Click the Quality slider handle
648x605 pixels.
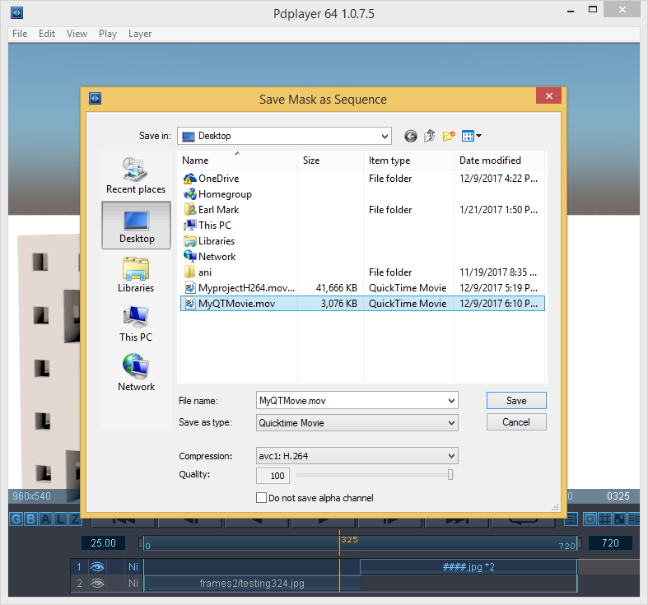pos(450,475)
